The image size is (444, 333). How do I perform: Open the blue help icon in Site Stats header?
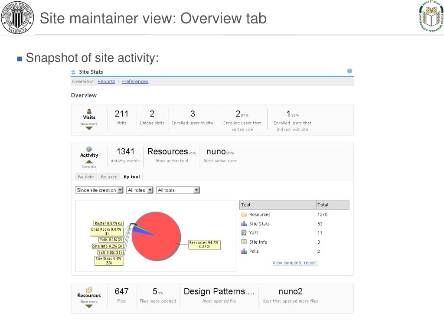(x=350, y=71)
